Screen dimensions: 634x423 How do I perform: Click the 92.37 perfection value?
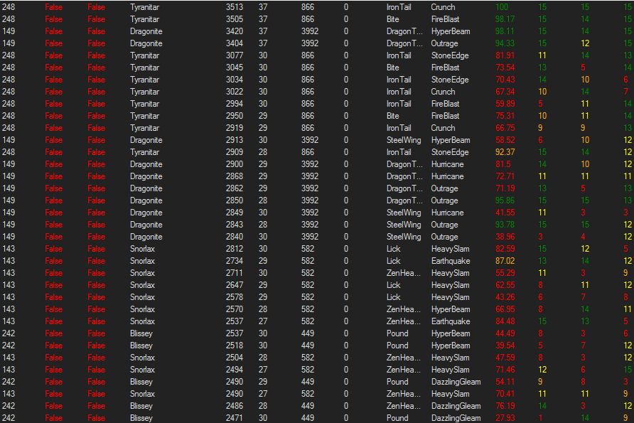tap(505, 152)
